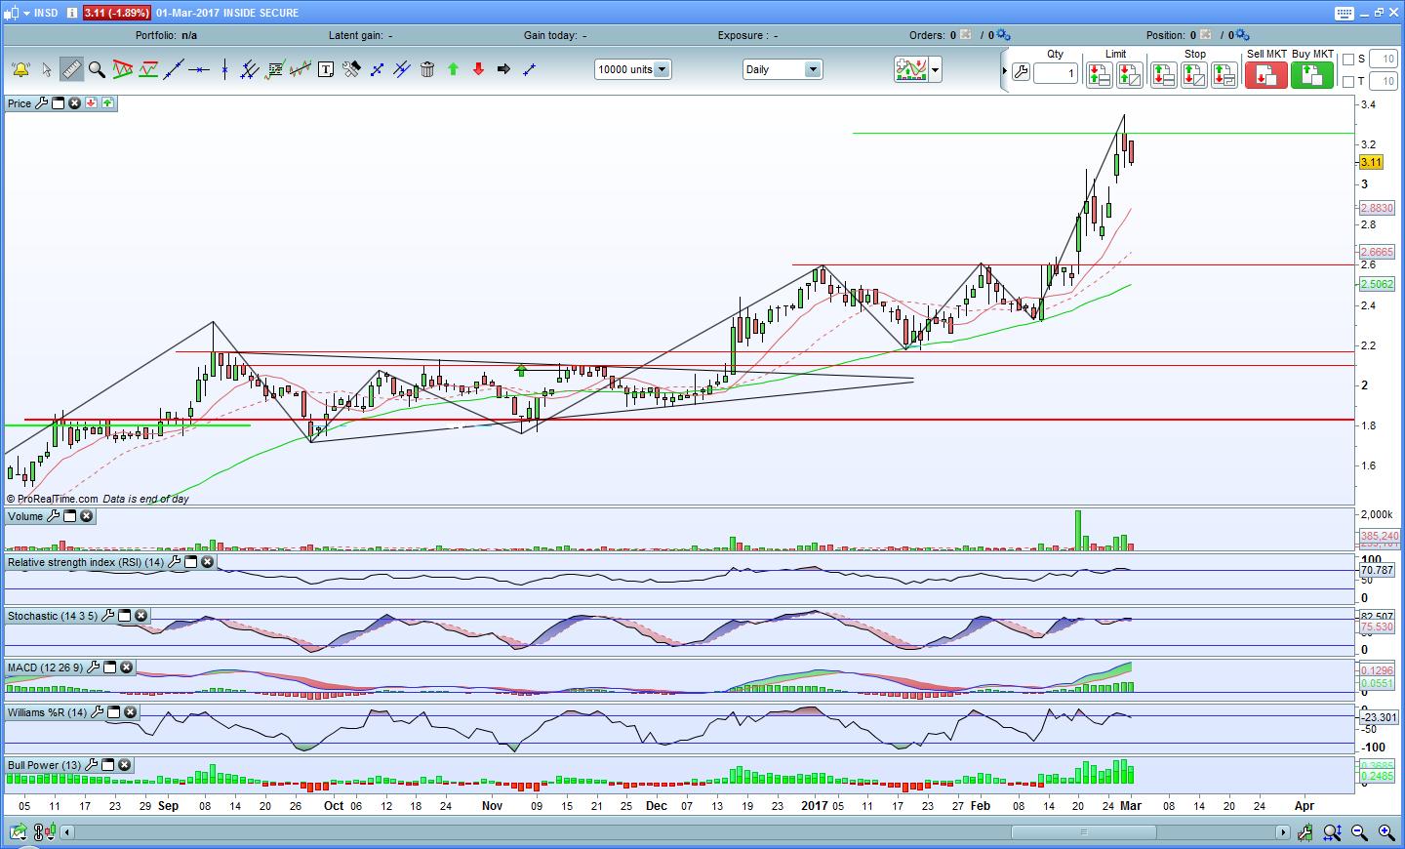Pick the green up arrow drawing tool

[453, 69]
